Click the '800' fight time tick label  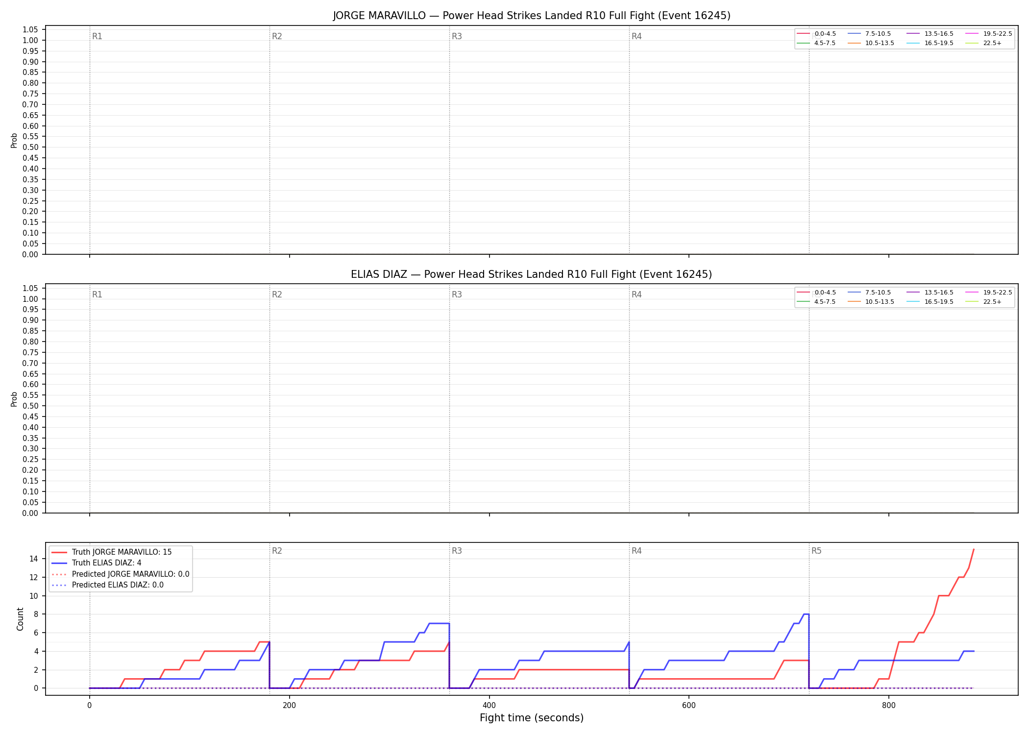(889, 706)
